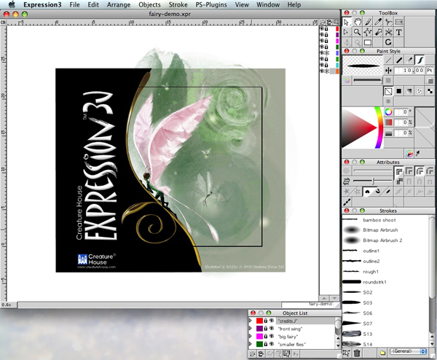Select the brush stroke tool in ToolBox
This screenshot has width=437, height=360.
[368, 22]
